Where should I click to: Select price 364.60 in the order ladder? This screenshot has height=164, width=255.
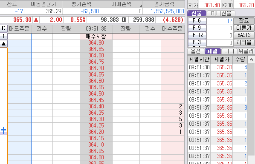pos(96,81)
